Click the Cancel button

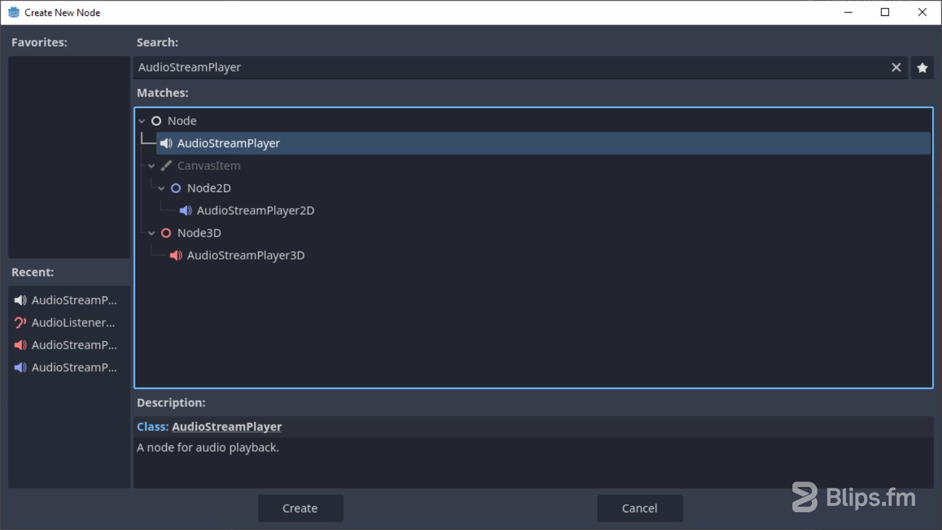(640, 508)
